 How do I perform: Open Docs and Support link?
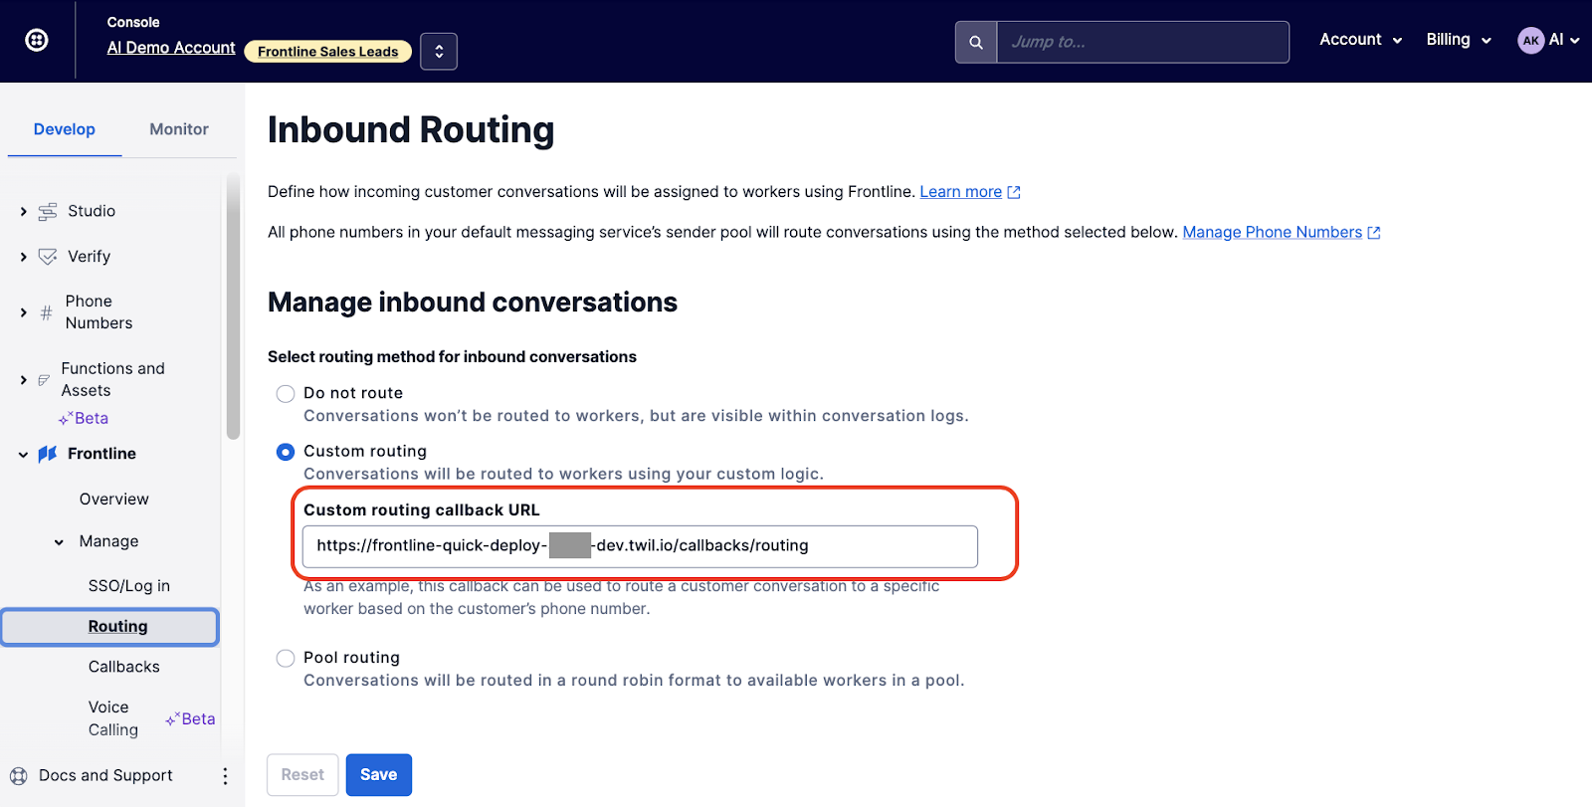point(105,775)
